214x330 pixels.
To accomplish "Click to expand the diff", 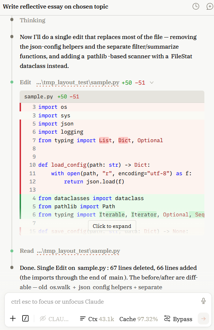I will coord(112,226).
